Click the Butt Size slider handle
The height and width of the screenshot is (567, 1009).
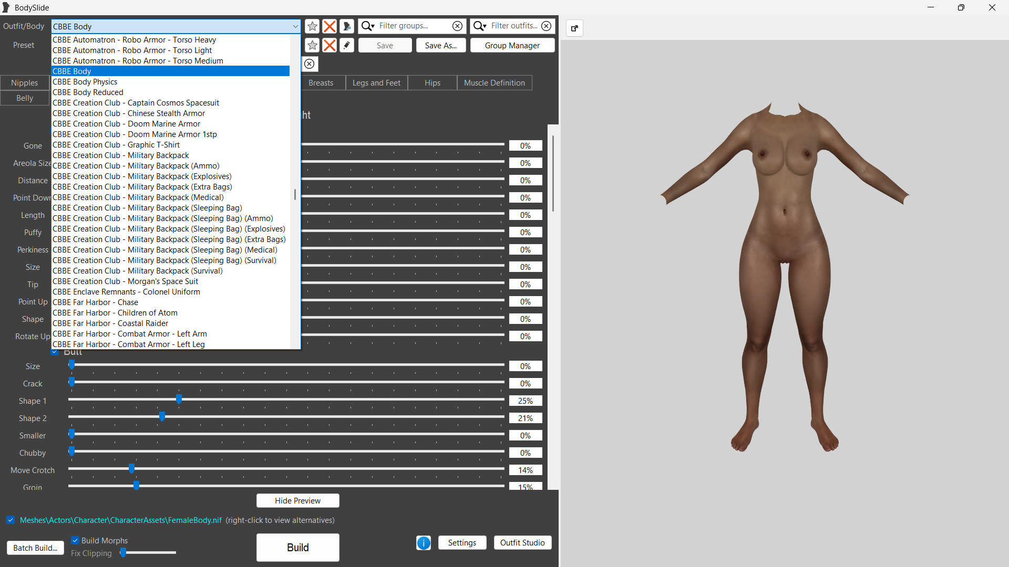point(71,365)
